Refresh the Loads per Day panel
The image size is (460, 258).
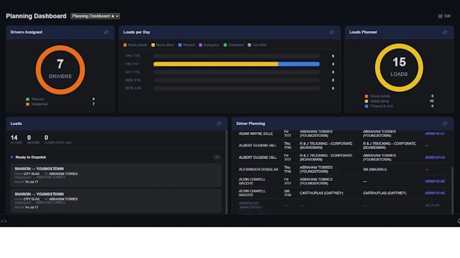pos(332,33)
